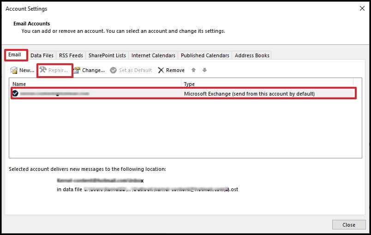Screen dimensions: 371x235
Task: Click the Remove X icon
Action: pyautogui.click(x=161, y=70)
